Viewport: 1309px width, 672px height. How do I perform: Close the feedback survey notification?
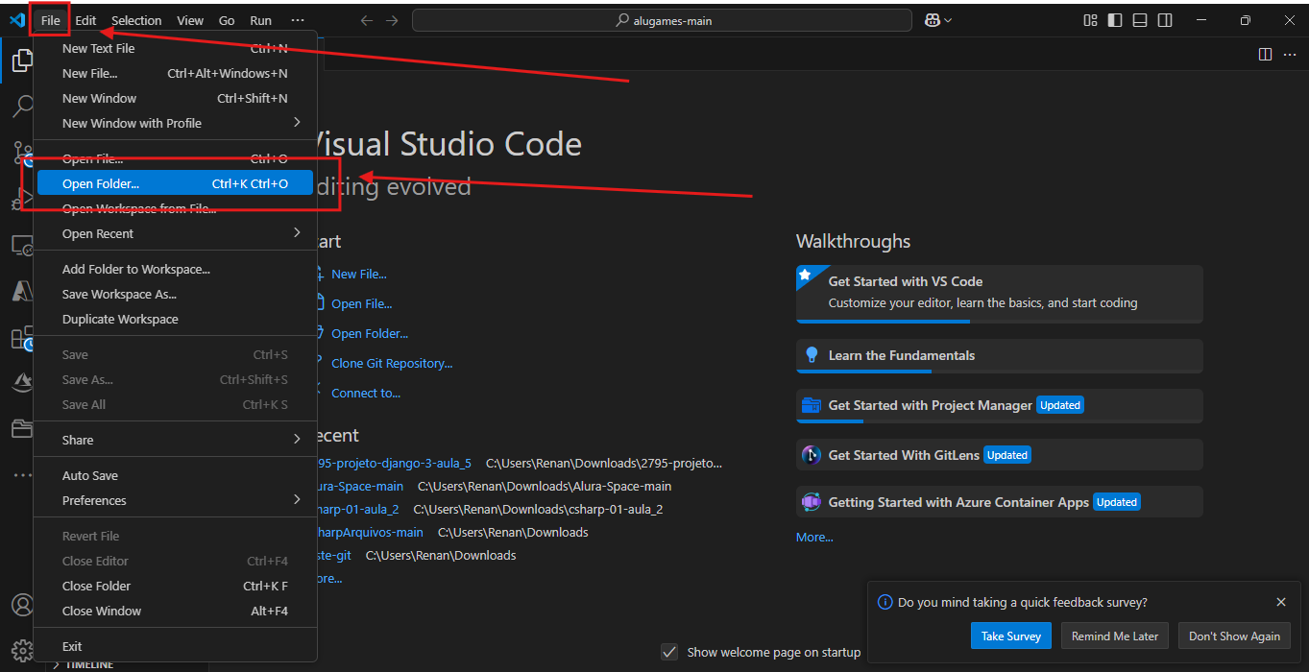point(1281,602)
